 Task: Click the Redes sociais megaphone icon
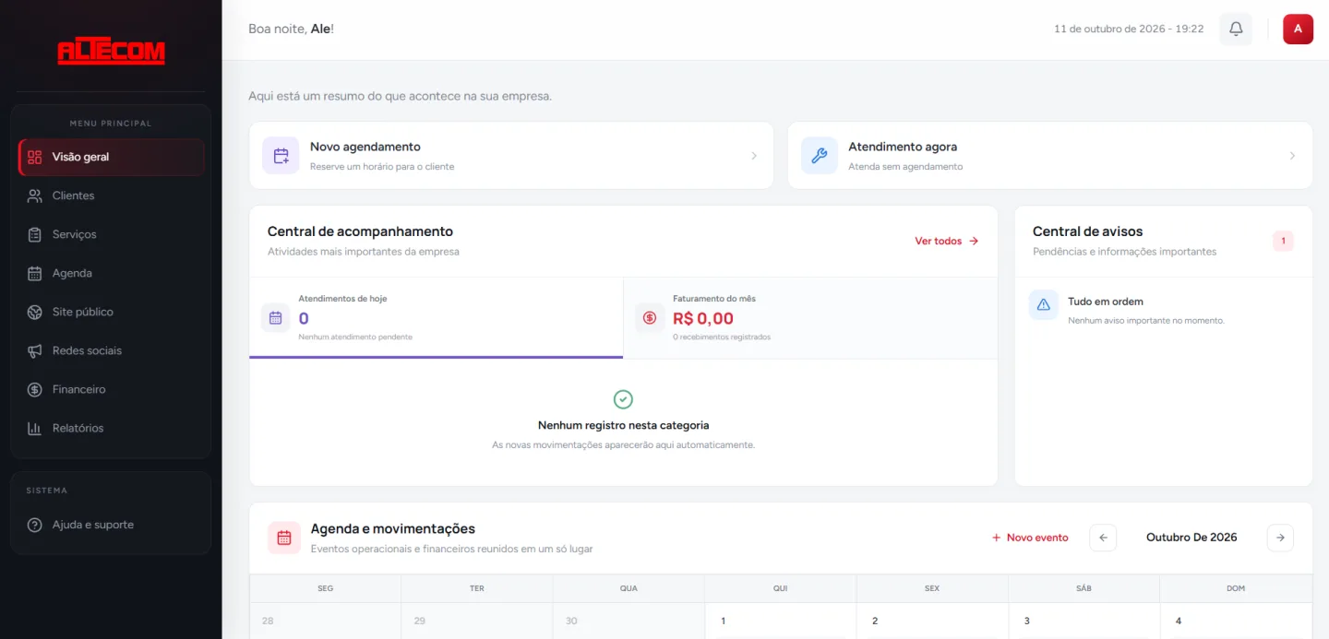pos(35,350)
